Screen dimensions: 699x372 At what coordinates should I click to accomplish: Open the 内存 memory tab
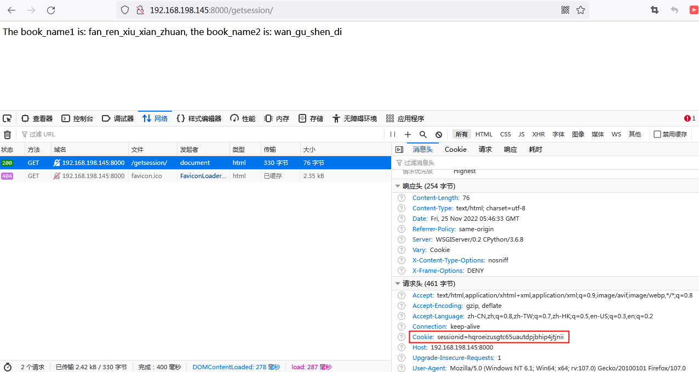coord(277,118)
